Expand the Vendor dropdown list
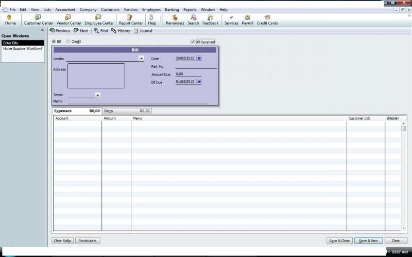 click(142, 59)
